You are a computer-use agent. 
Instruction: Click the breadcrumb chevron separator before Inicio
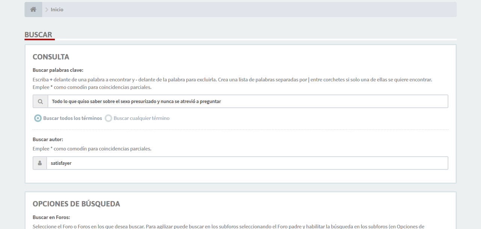point(47,10)
